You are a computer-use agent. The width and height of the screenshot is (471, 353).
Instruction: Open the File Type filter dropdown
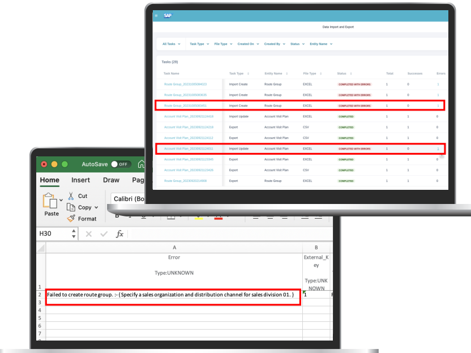coord(223,44)
